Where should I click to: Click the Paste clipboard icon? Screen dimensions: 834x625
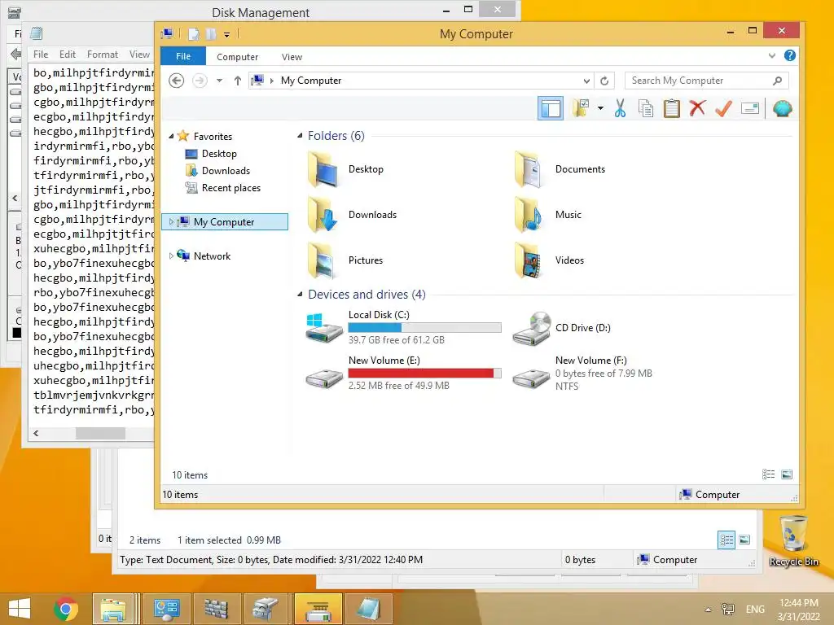(x=672, y=108)
